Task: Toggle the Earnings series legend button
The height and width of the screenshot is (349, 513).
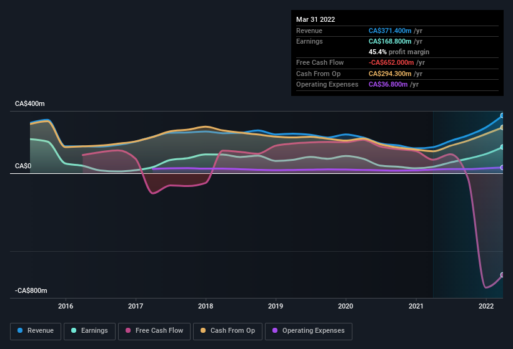Action: point(89,331)
